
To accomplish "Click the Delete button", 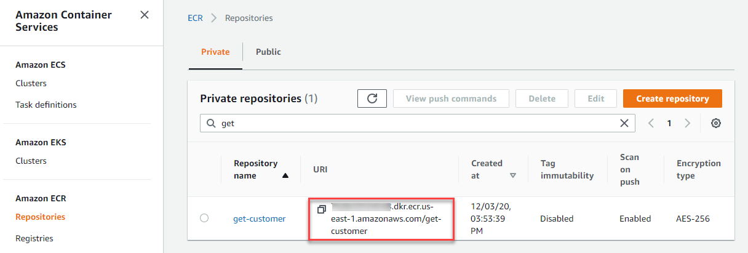I will point(542,98).
